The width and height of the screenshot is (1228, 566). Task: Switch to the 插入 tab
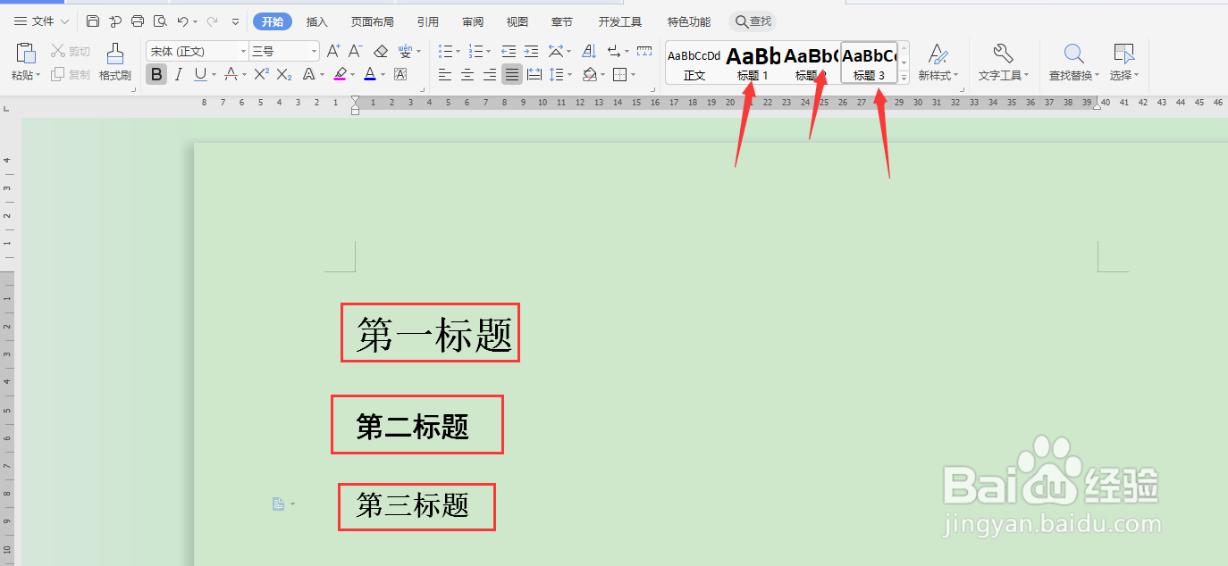(316, 21)
